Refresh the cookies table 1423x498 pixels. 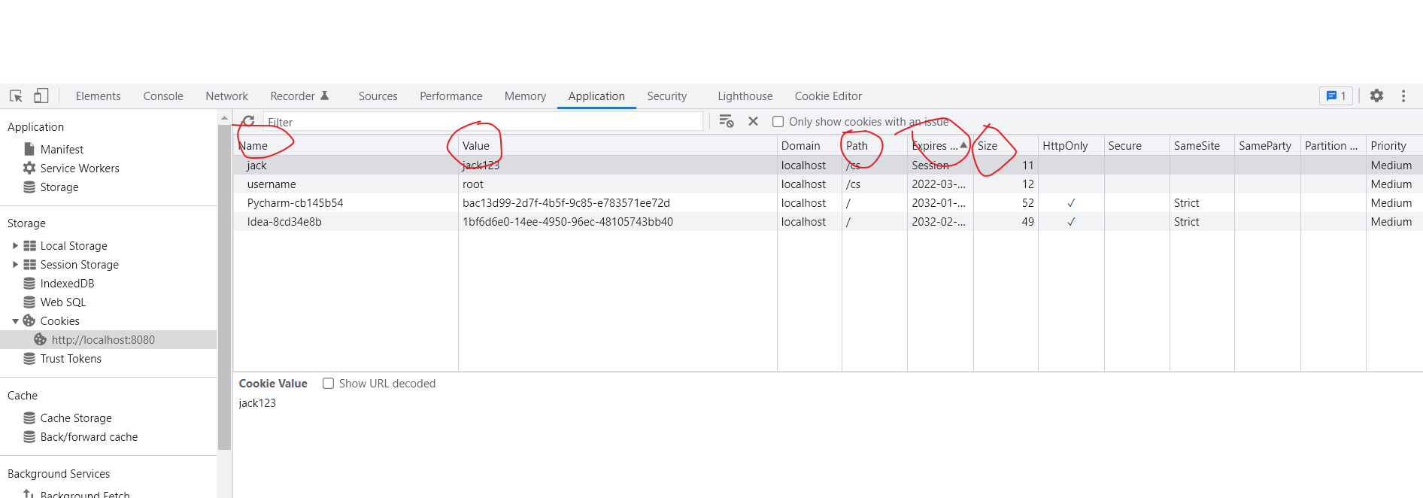(x=248, y=121)
